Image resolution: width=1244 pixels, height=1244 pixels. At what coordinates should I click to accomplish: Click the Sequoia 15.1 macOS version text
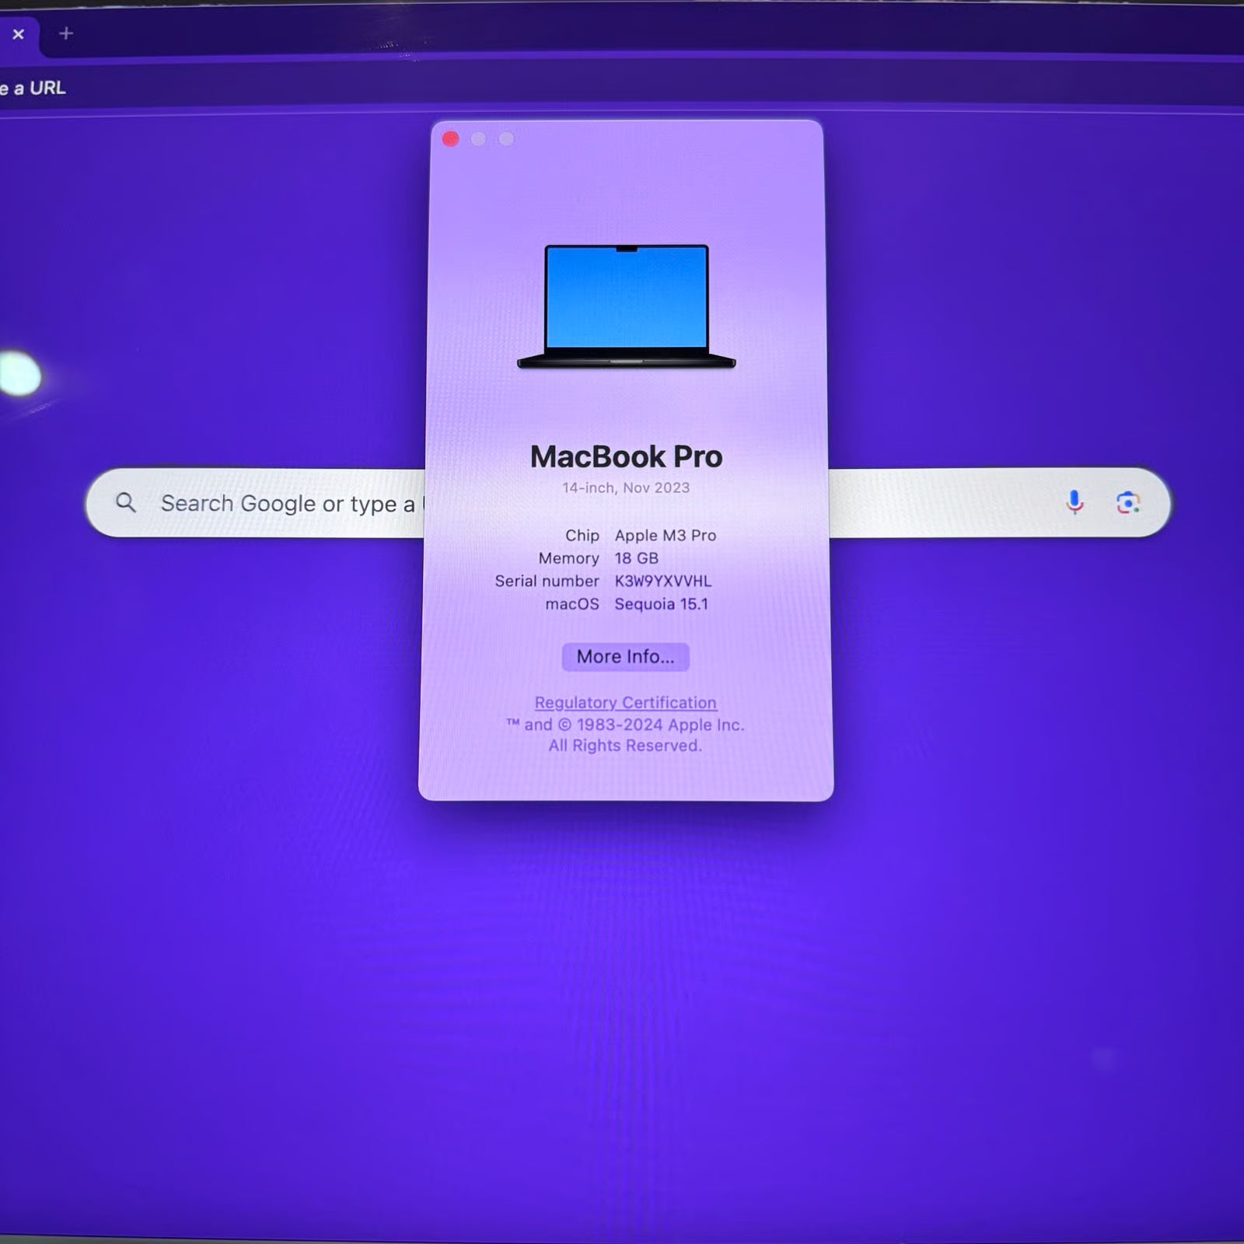tap(662, 604)
